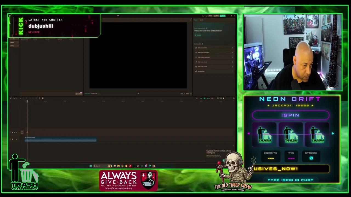The width and height of the screenshot is (351, 197).
Task: Open the selection tool mode dropdown
Action: click(x=16, y=98)
